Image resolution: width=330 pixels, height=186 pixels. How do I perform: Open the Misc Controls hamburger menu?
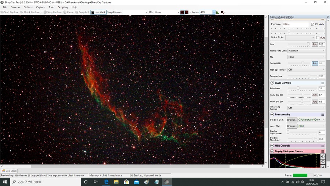tap(323, 146)
